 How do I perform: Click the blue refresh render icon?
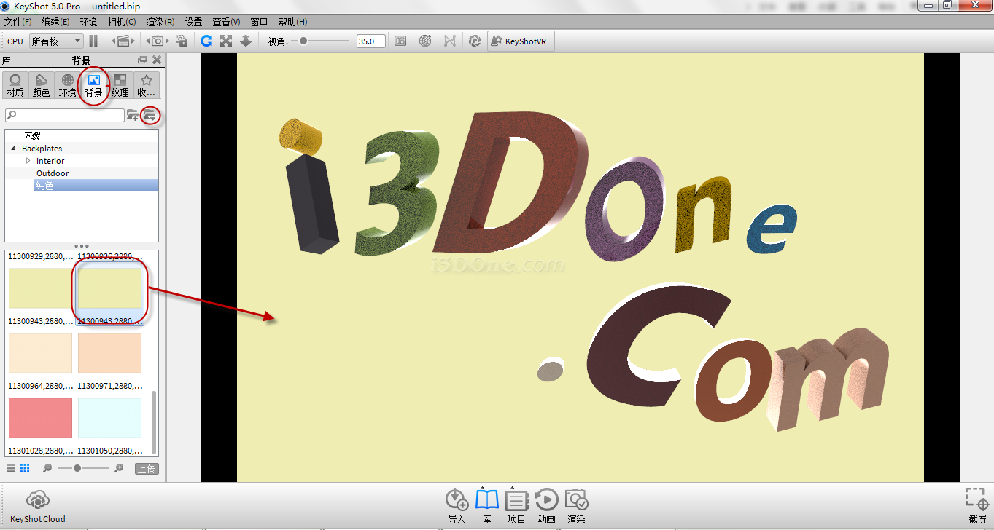pos(206,41)
